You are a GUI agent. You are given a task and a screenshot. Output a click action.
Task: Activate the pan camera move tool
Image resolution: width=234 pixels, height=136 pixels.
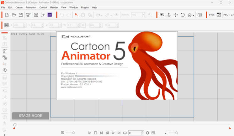point(176,15)
